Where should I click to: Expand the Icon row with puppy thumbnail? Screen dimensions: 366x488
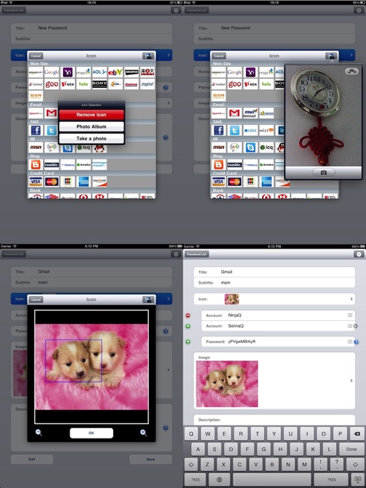pyautogui.click(x=274, y=299)
